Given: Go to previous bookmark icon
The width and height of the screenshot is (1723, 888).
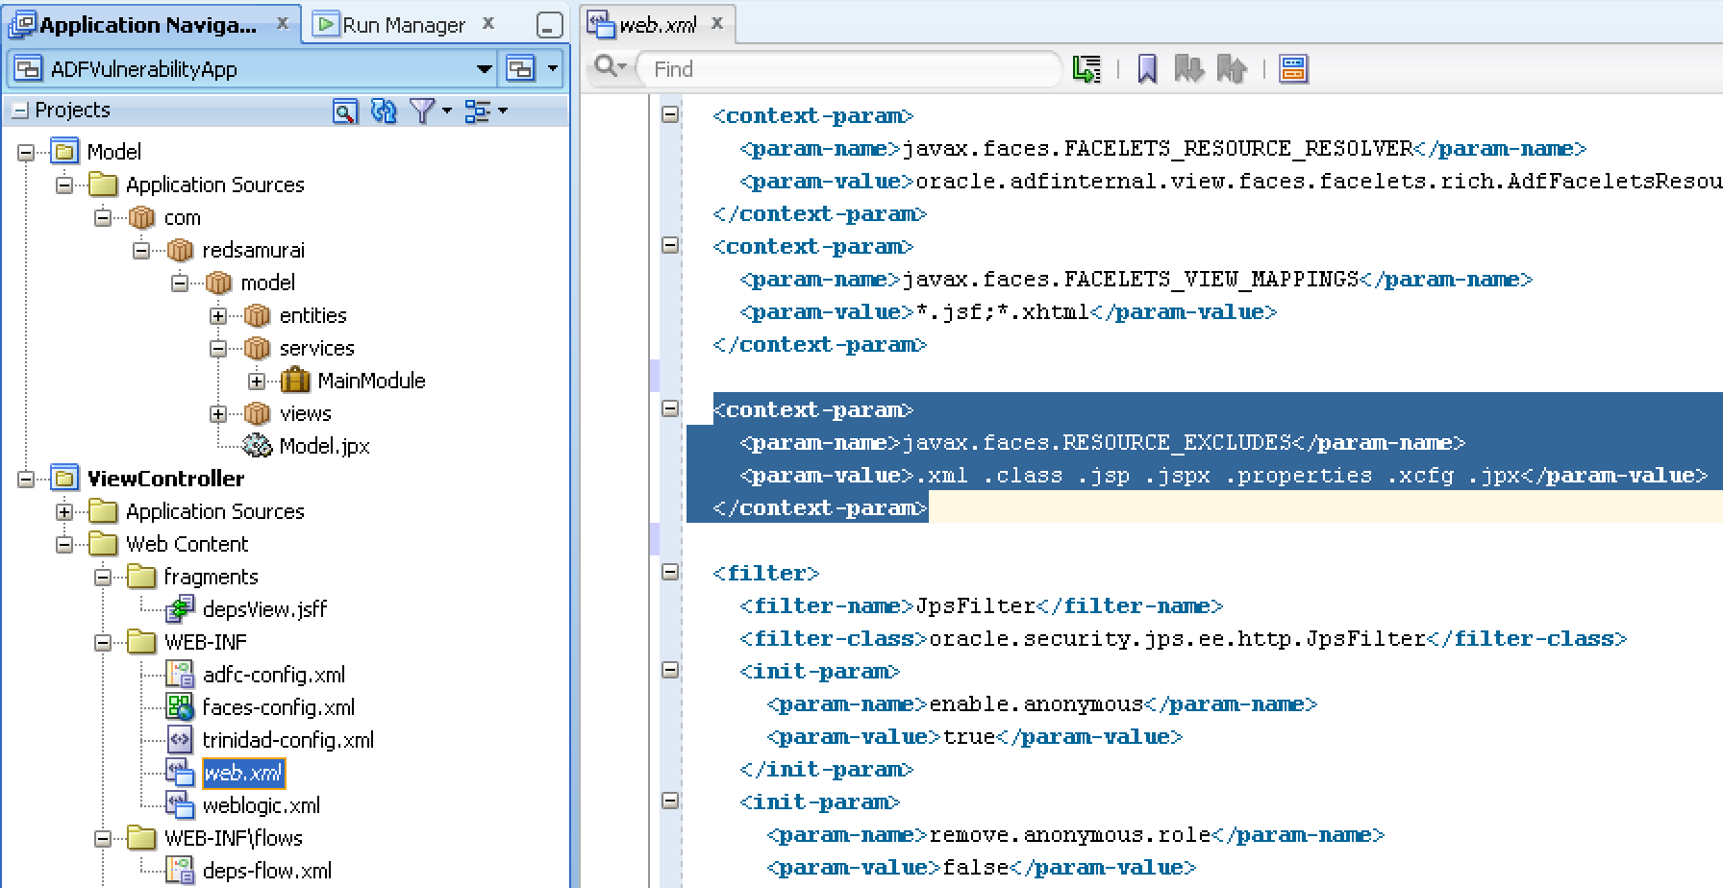Looking at the screenshot, I should pos(1232,68).
